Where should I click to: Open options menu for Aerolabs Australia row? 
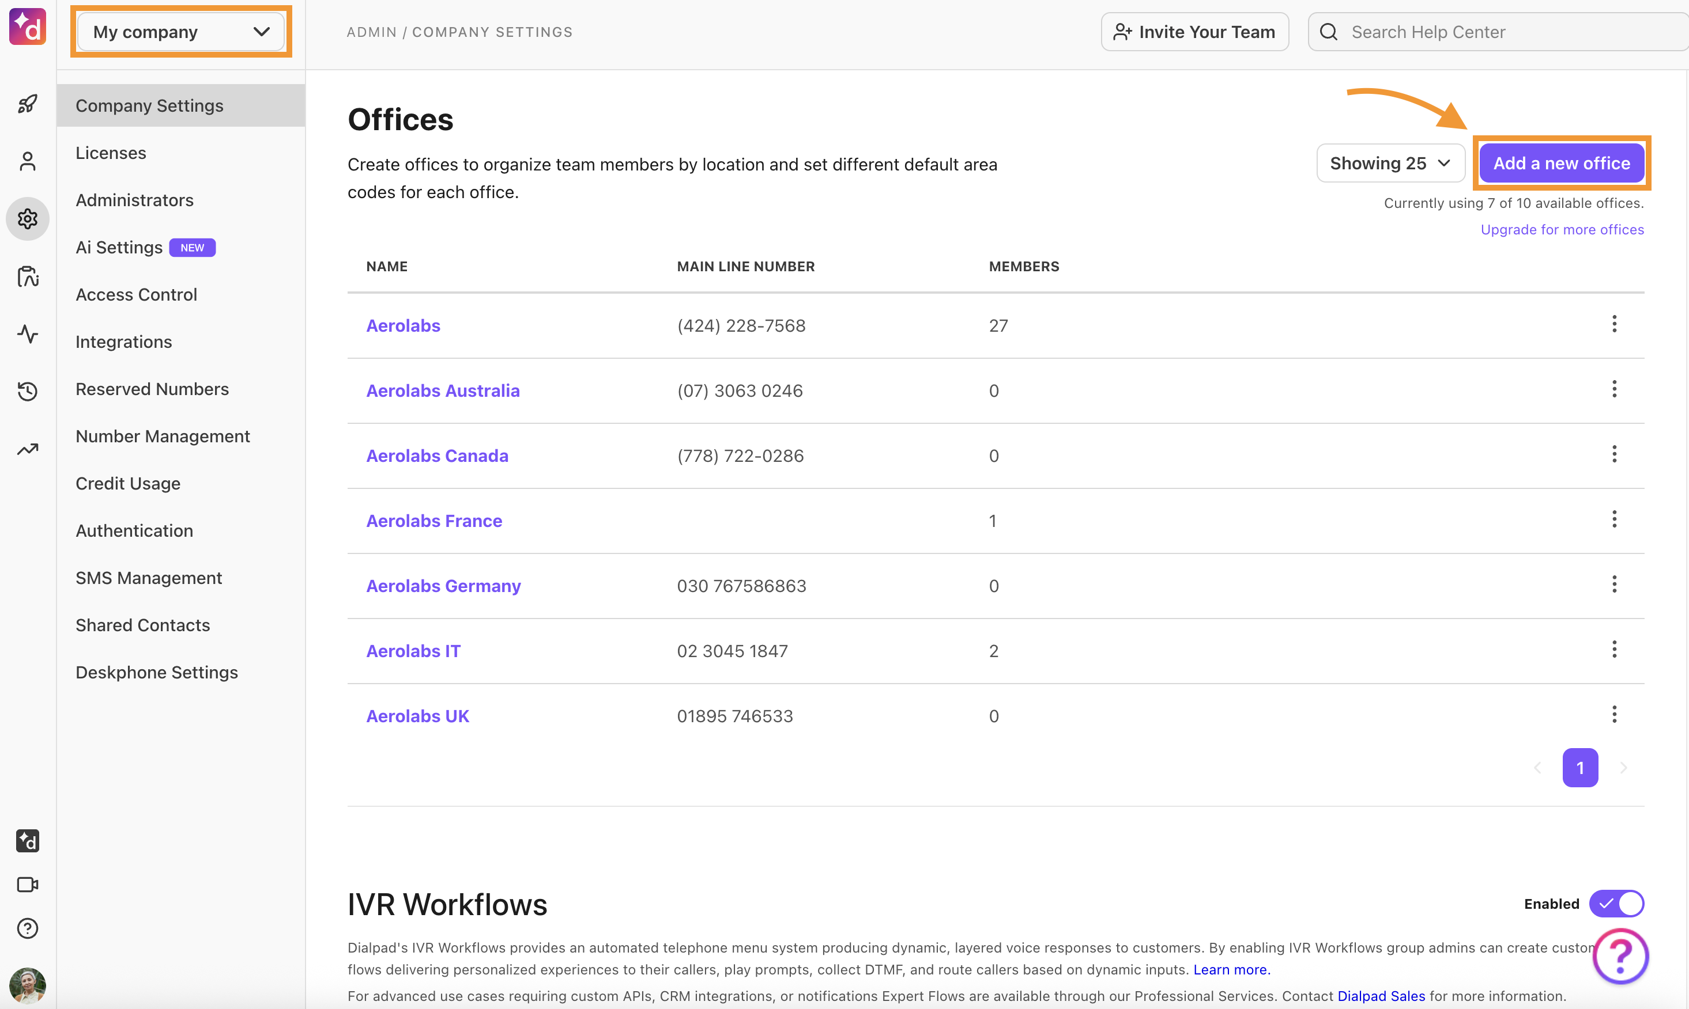click(1614, 389)
